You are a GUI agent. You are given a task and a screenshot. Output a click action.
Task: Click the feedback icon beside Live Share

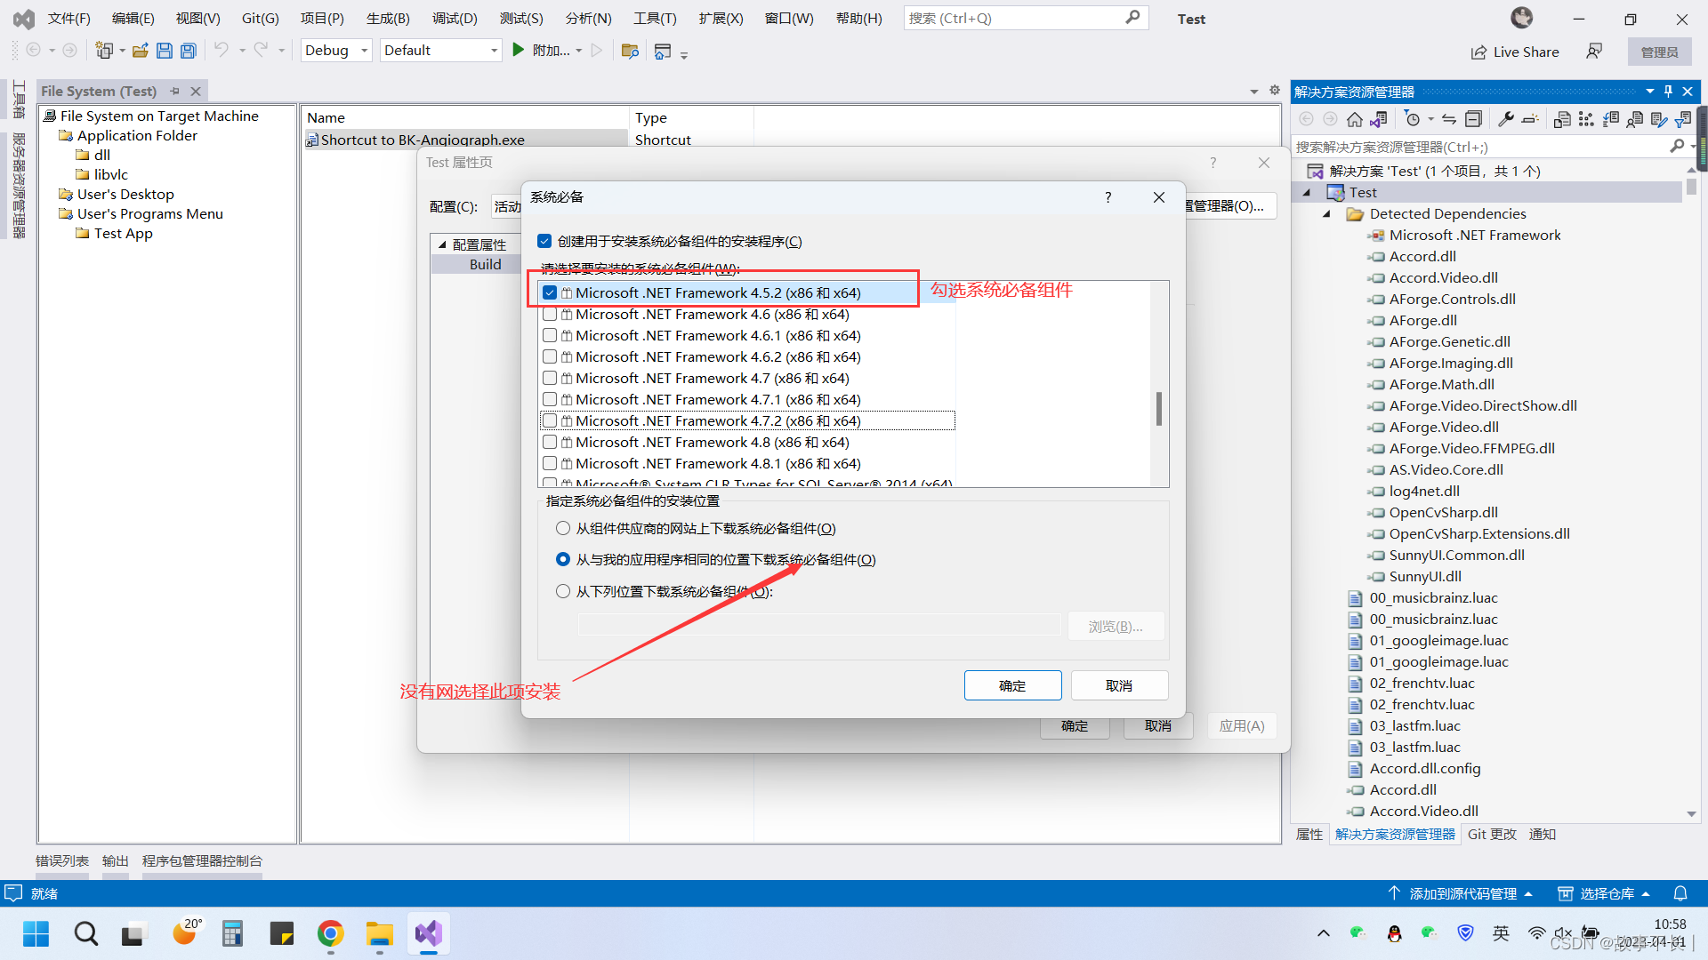[1594, 52]
